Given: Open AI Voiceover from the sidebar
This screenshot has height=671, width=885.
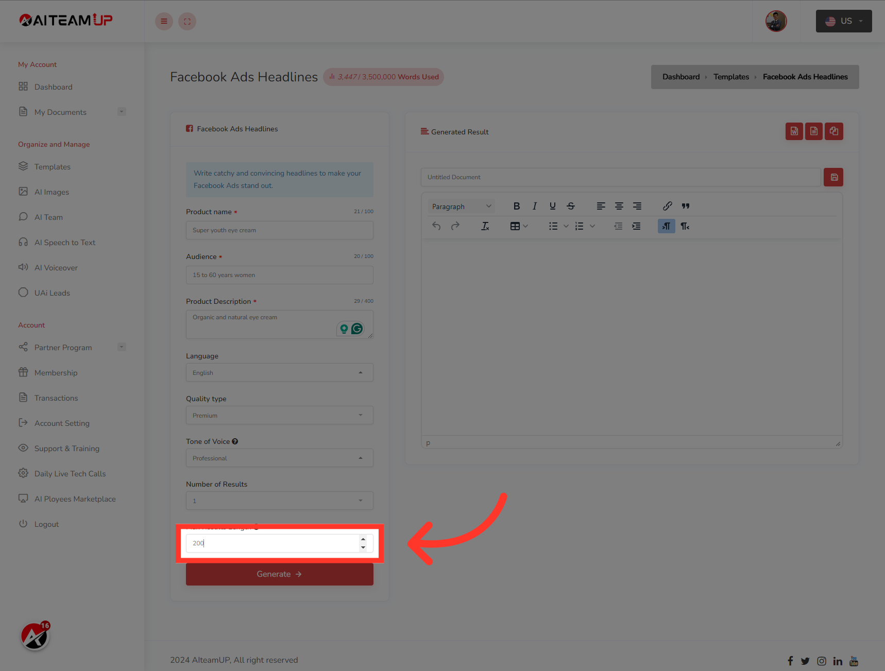Looking at the screenshot, I should tap(55, 267).
